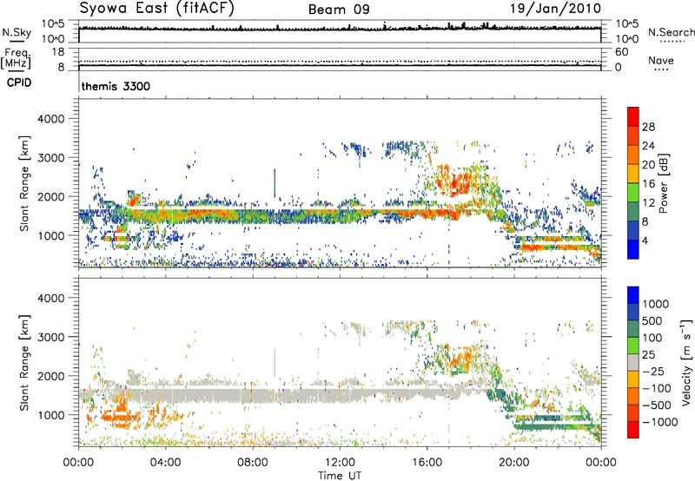Click the red bottom segment of velocity colorbar

point(633,430)
